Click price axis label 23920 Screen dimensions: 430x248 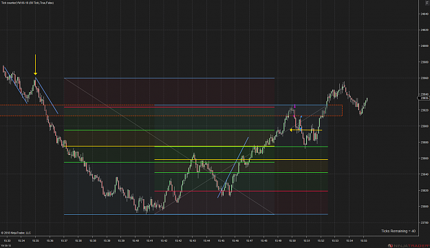point(424,110)
